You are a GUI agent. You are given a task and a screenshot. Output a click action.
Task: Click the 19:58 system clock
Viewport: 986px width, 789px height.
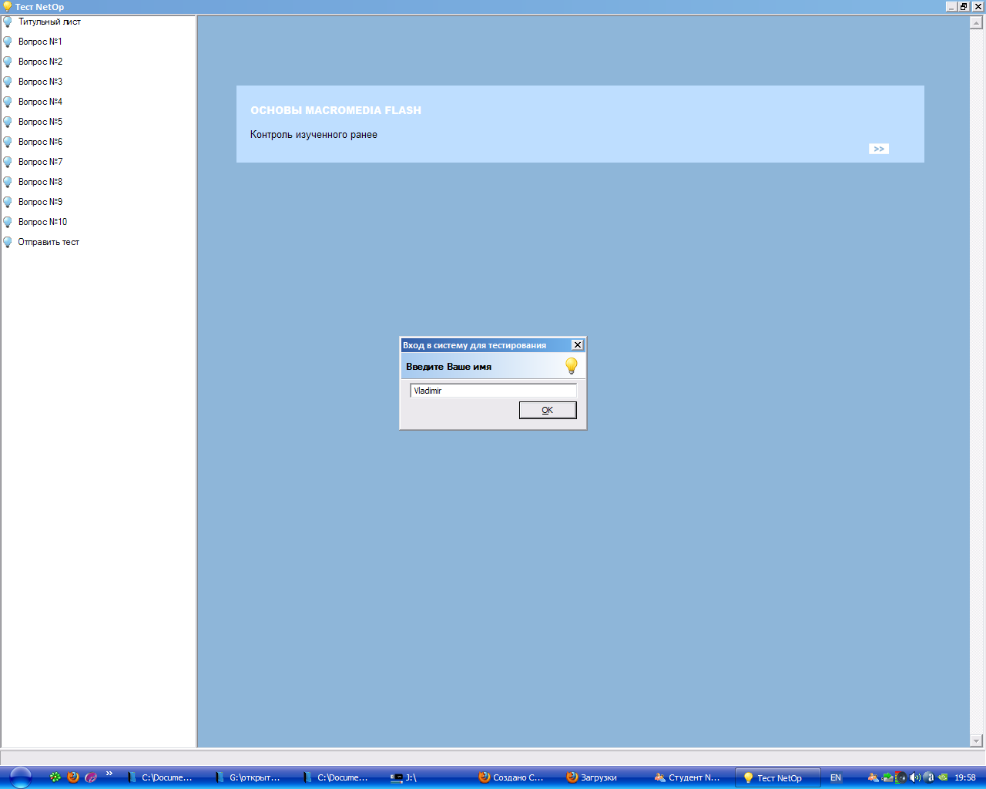[x=965, y=777]
